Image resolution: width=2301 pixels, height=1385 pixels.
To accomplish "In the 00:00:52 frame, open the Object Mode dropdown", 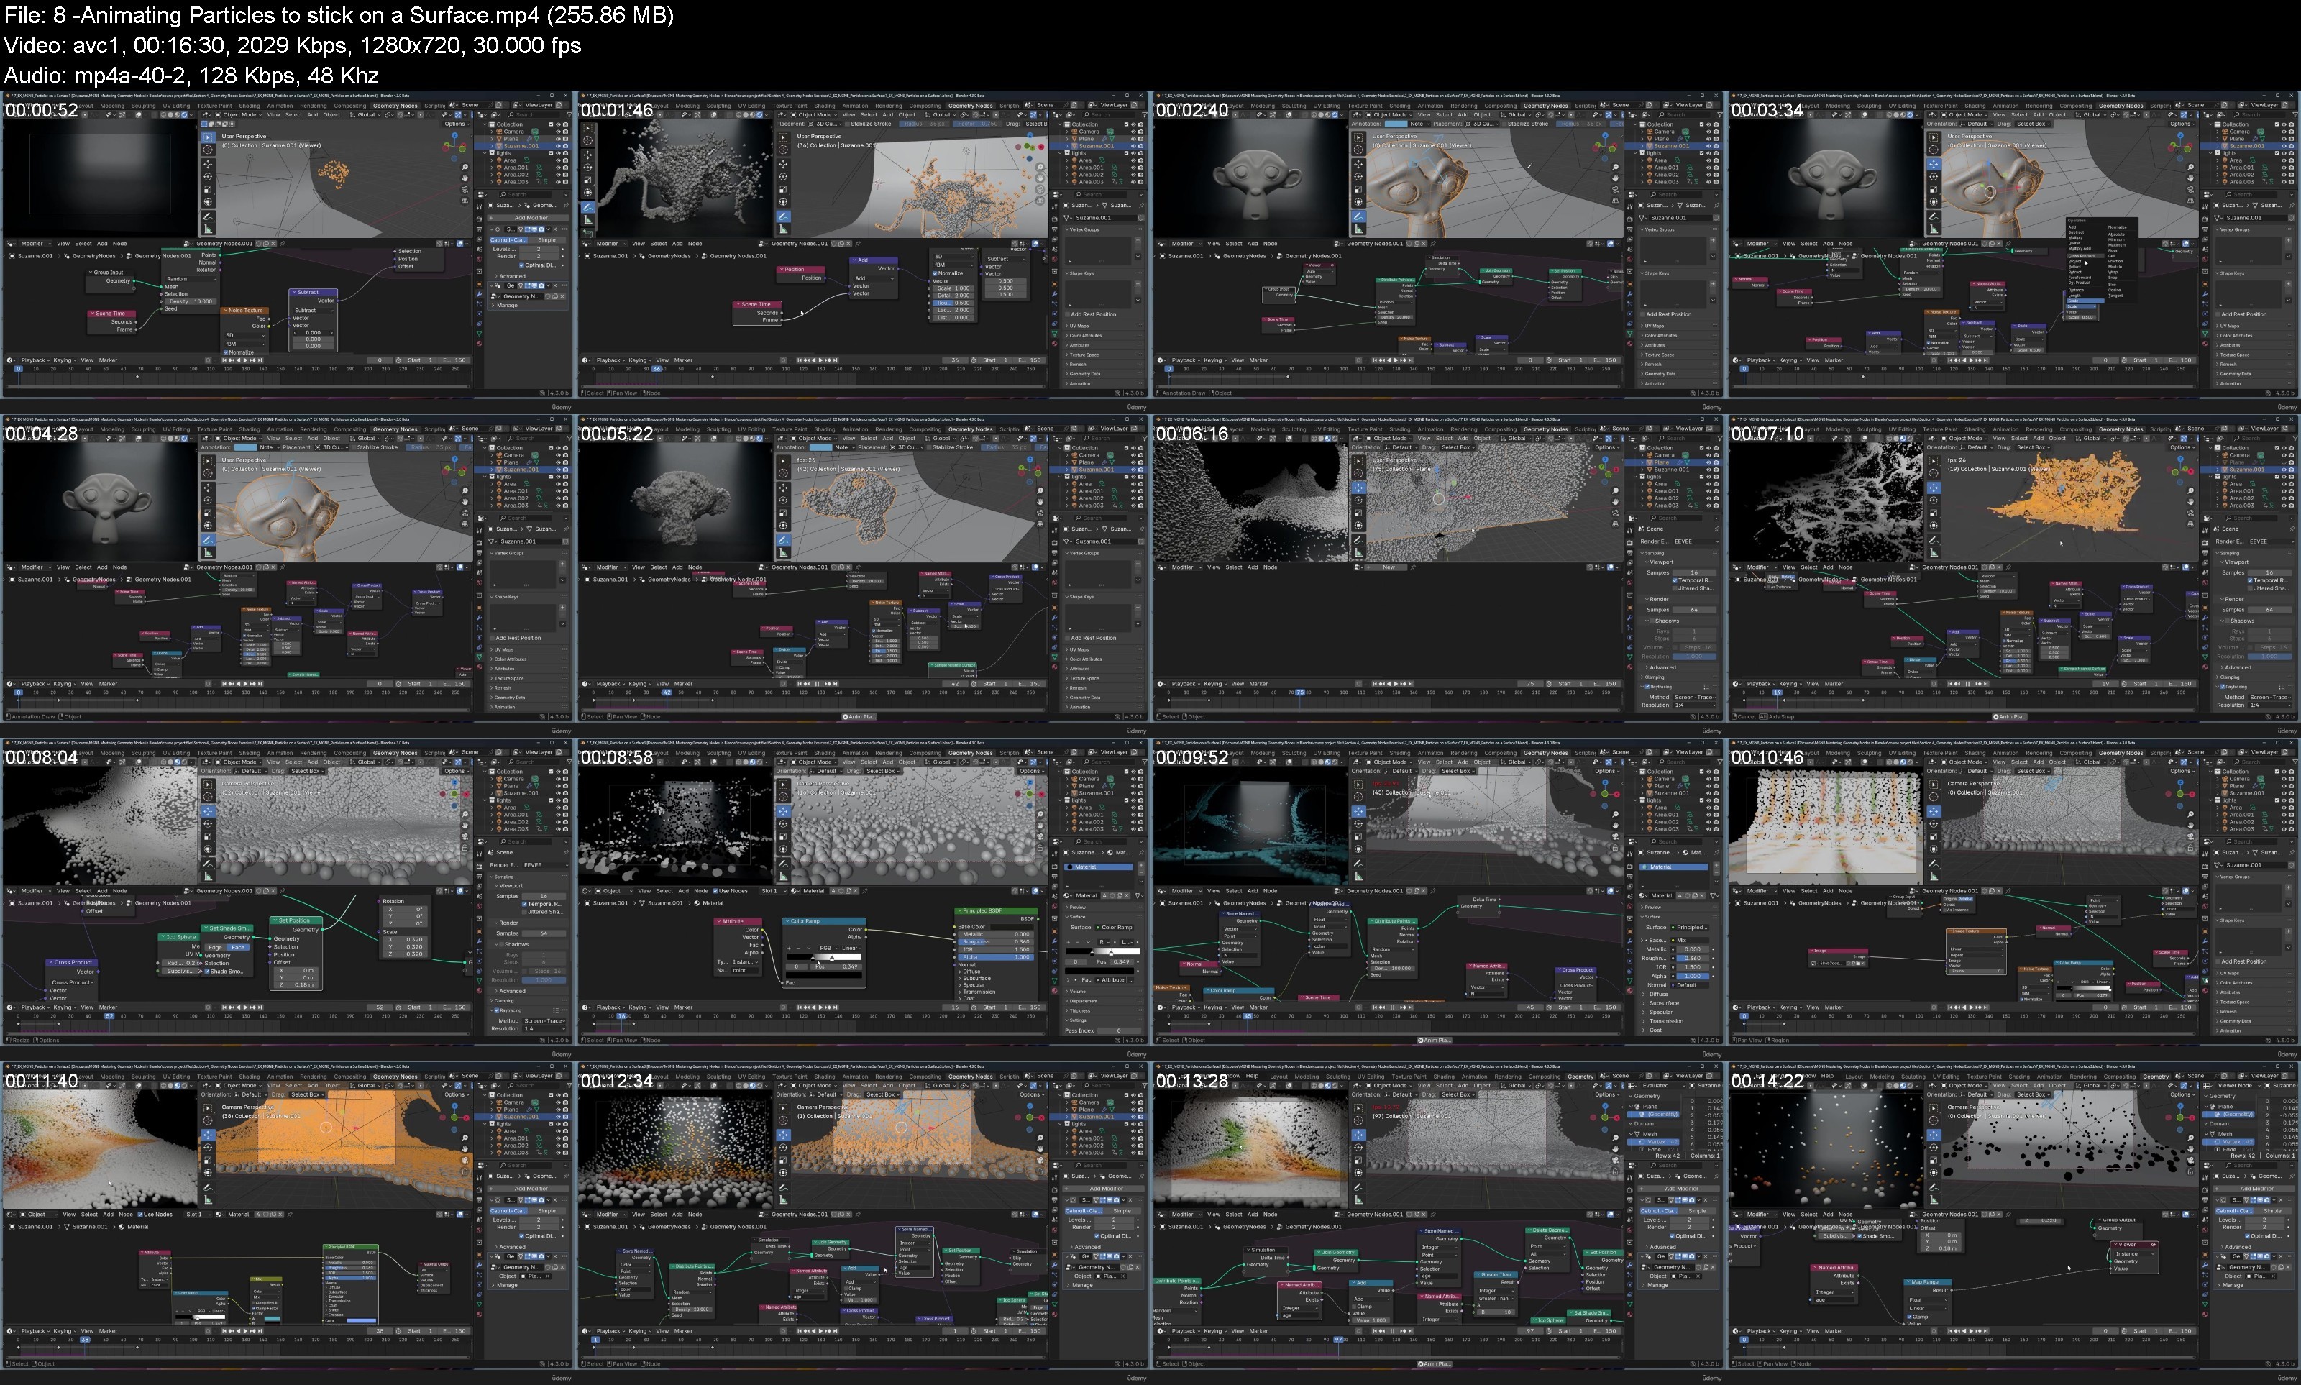I will pyautogui.click(x=239, y=115).
